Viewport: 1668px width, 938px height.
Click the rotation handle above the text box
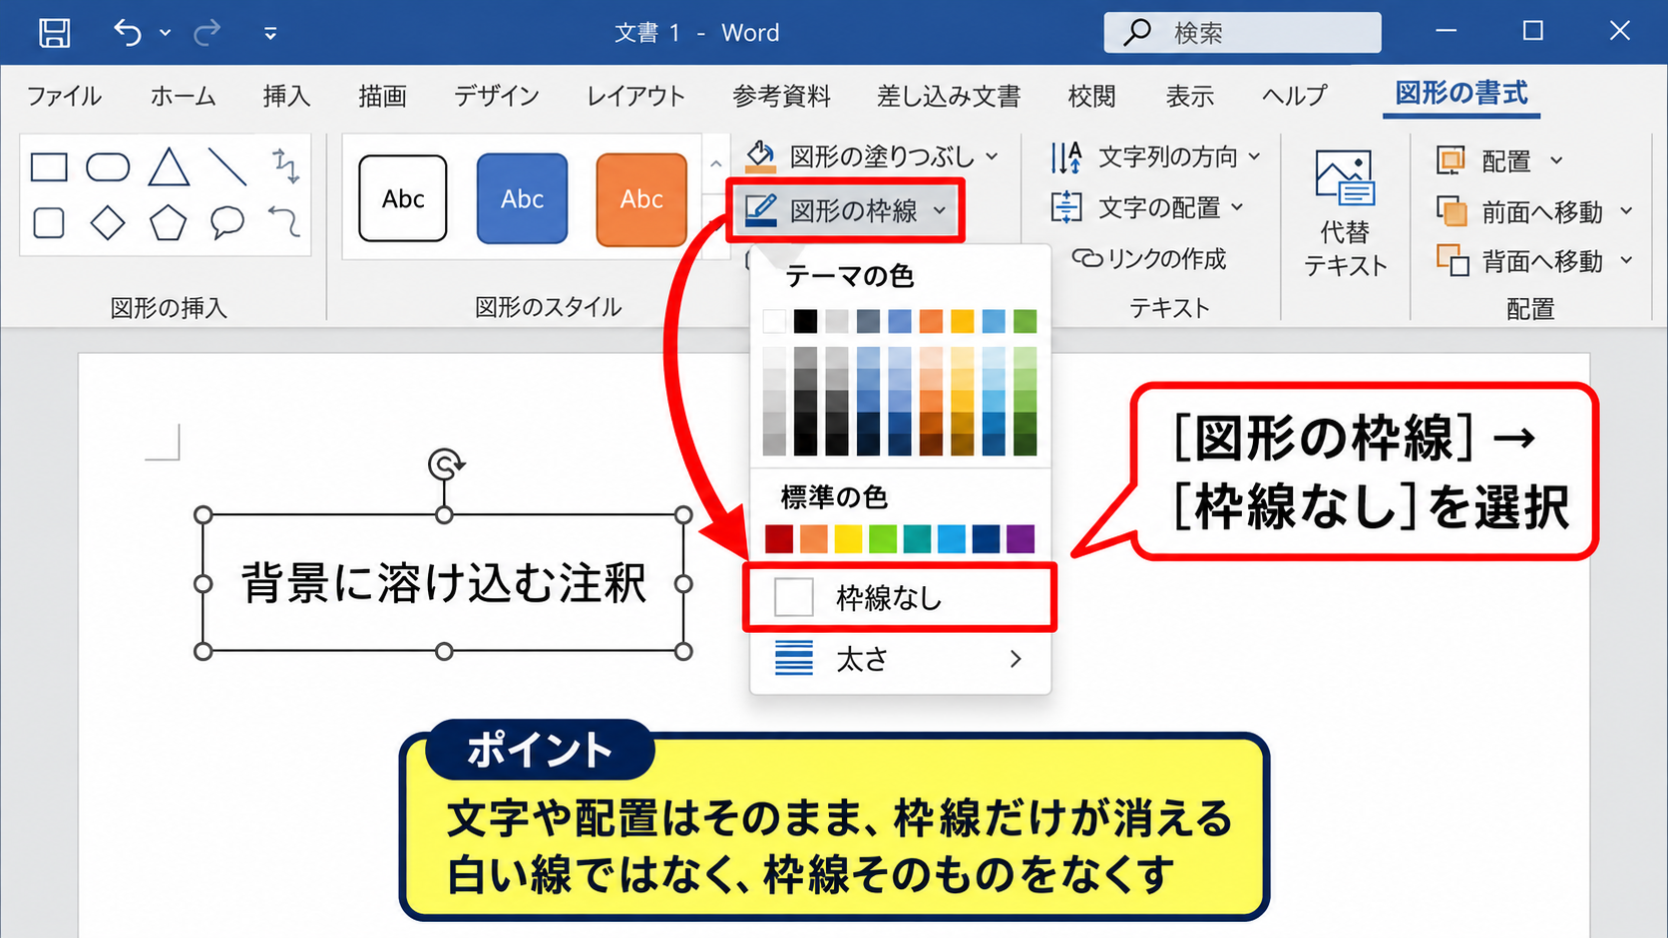[445, 464]
